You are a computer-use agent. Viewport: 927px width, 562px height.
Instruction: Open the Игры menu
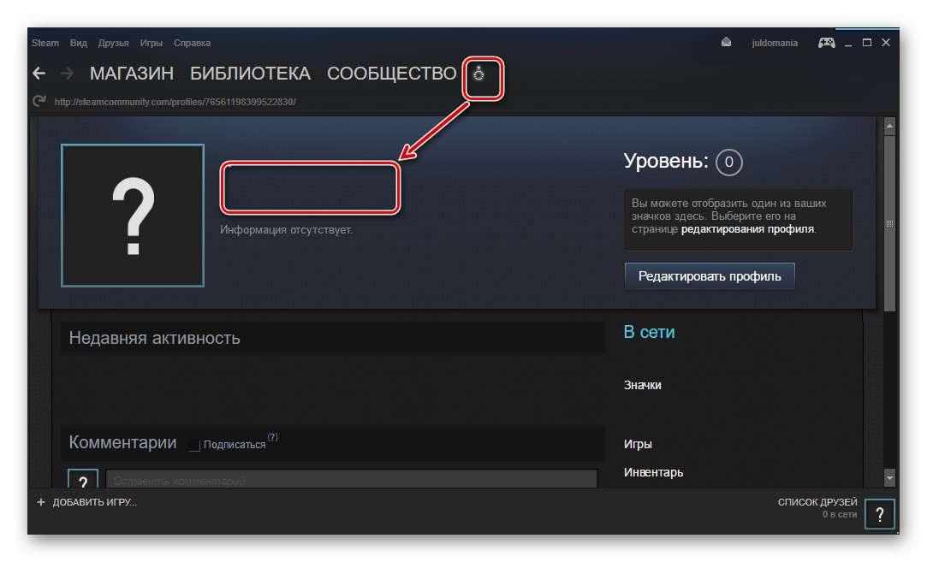(152, 43)
